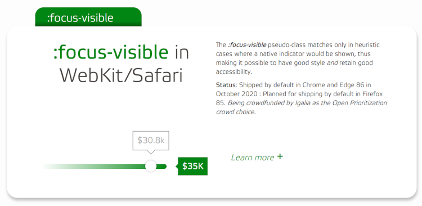Click the arrow notch on $35K badge
The image size is (422, 206).
click(x=177, y=166)
